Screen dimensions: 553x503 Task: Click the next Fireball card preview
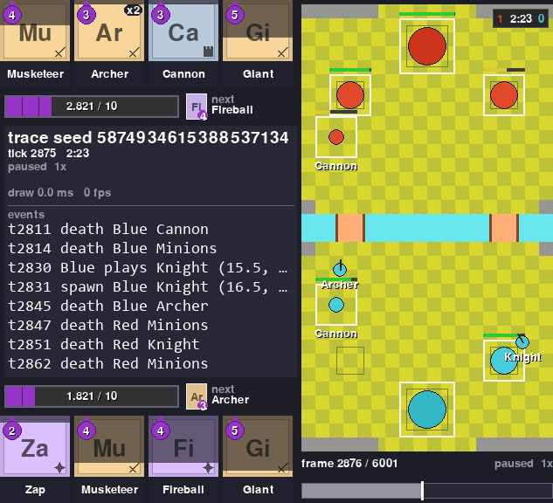pyautogui.click(x=197, y=107)
